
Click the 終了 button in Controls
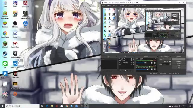click(x=179, y=67)
